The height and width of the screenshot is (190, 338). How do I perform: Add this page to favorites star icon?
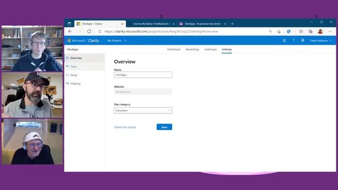[279, 32]
